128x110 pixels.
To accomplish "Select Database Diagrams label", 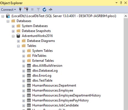I will click(x=41, y=41).
